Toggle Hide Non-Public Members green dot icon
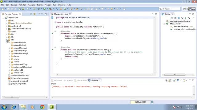Screen dimensions: 197x110 [x=186, y=18]
